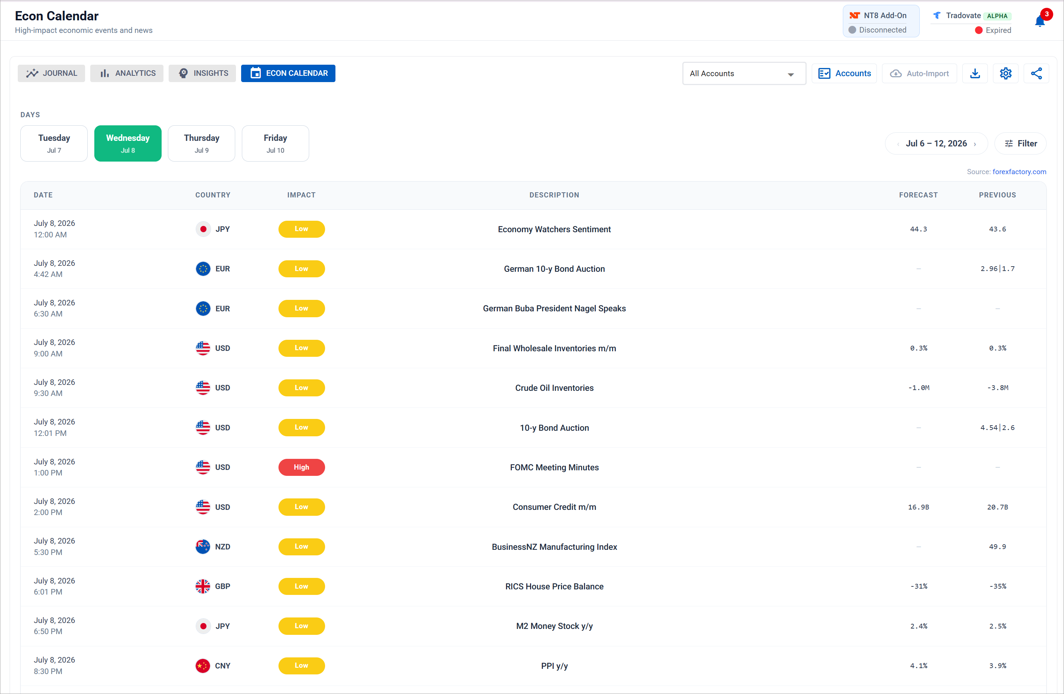Click the China flag in PPI y/y row
This screenshot has height=694, width=1064.
click(203, 666)
